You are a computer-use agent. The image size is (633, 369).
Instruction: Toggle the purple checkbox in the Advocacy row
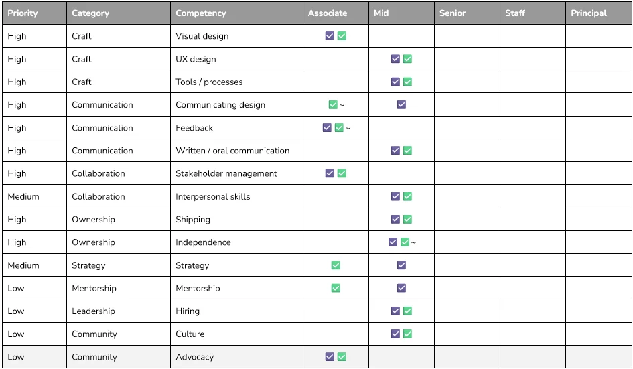(x=330, y=357)
